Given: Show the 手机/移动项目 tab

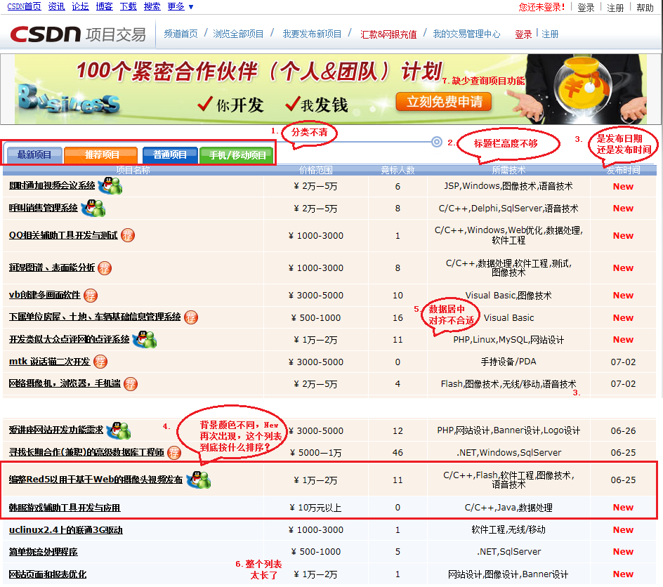Looking at the screenshot, I should 237,155.
